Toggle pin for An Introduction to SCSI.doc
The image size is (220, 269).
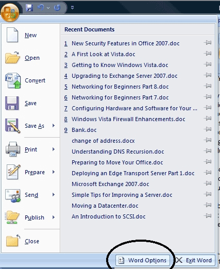coord(208,216)
